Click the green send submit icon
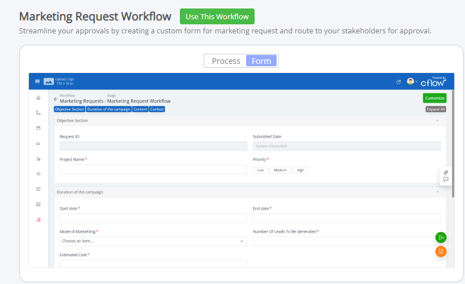The width and height of the screenshot is (465, 284). [441, 237]
